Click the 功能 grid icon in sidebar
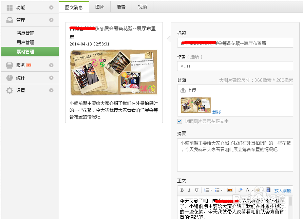Viewport: 303px width, 219px height. pyautogui.click(x=10, y=7)
